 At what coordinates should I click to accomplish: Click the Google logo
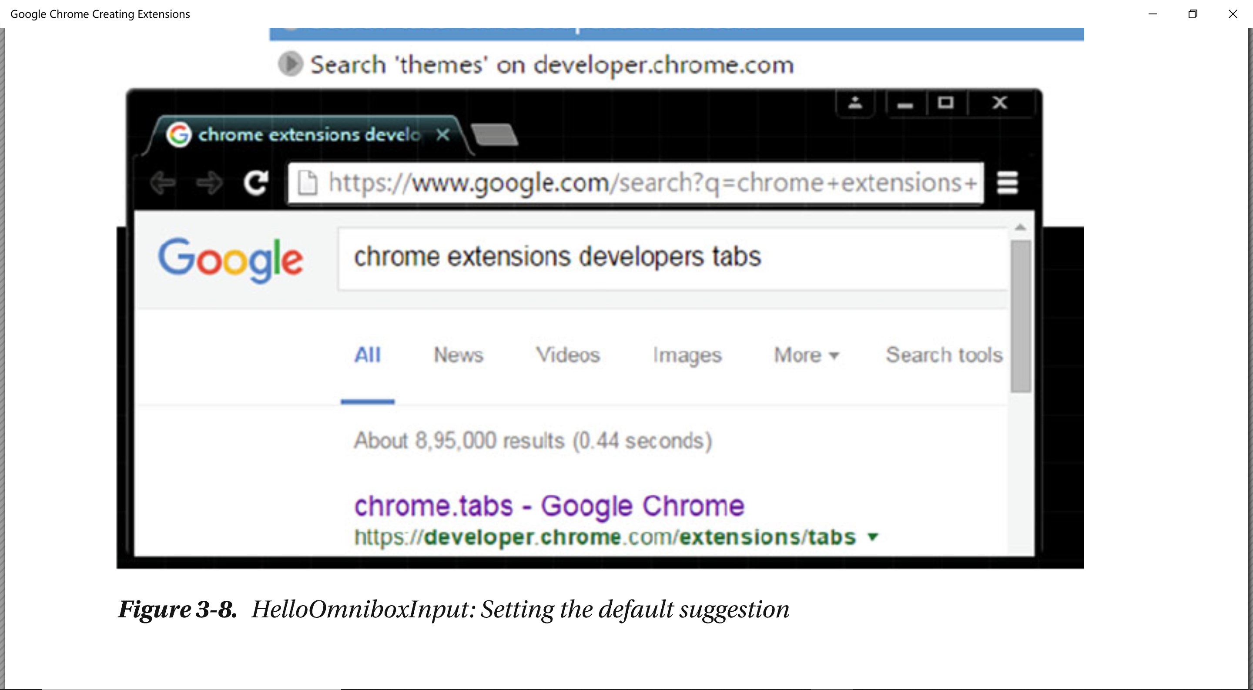(231, 260)
